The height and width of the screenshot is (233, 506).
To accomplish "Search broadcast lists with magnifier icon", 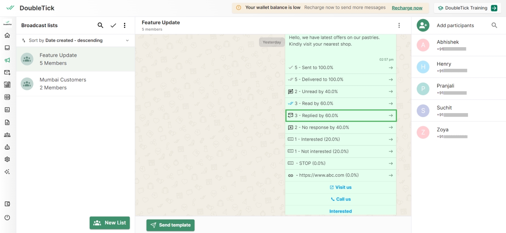I will (100, 26).
